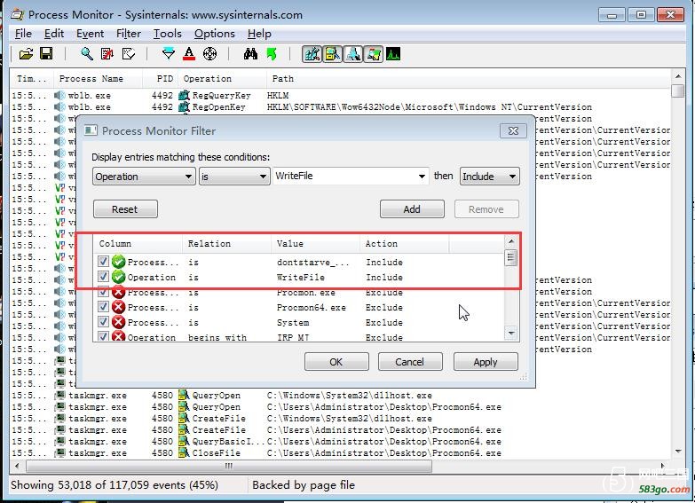Click the filter list scroll down arrow

pyautogui.click(x=511, y=334)
